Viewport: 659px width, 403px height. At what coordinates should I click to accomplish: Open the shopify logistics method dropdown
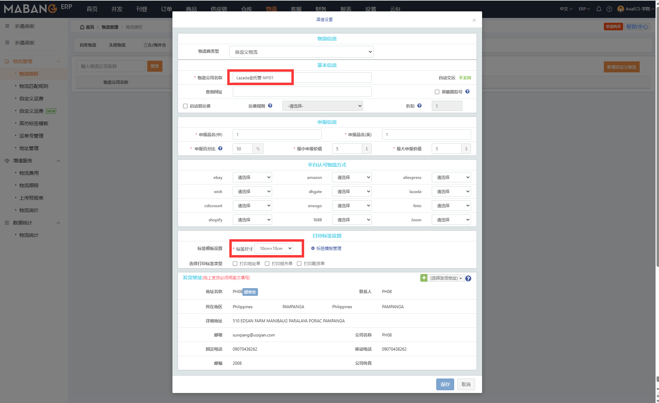252,220
